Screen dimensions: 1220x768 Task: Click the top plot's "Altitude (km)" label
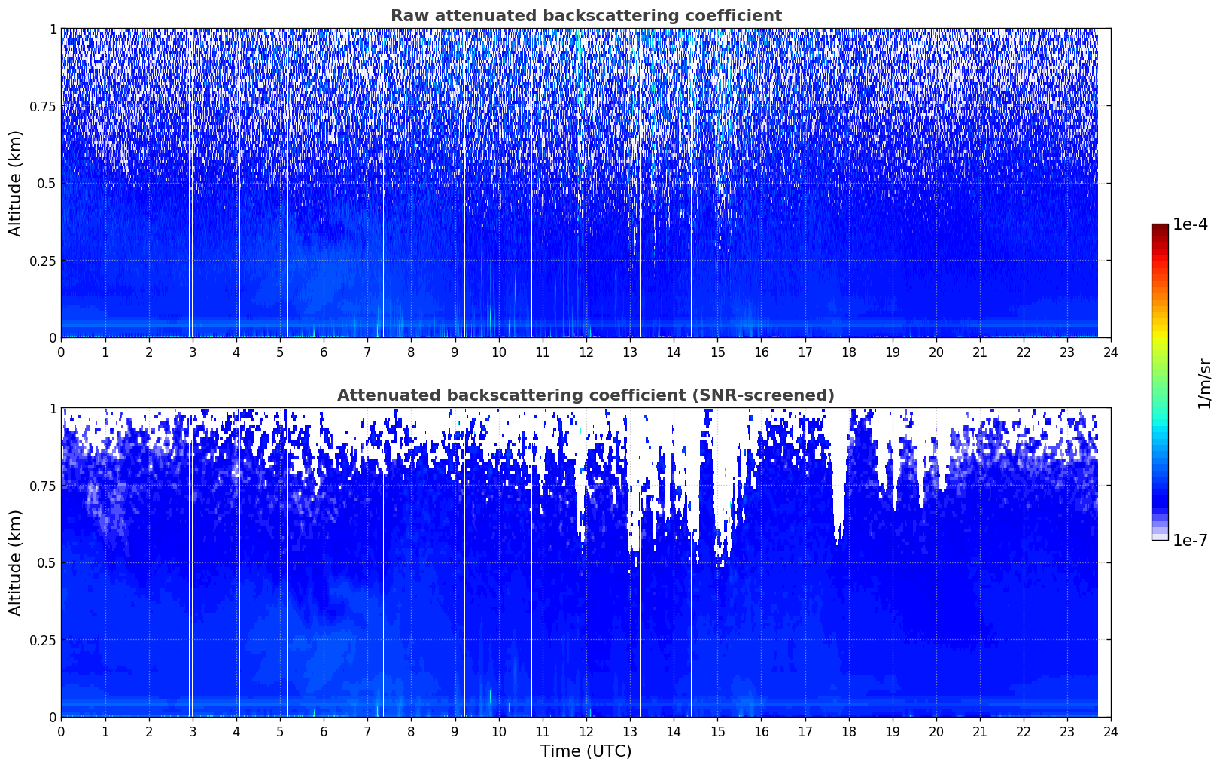[16, 183]
